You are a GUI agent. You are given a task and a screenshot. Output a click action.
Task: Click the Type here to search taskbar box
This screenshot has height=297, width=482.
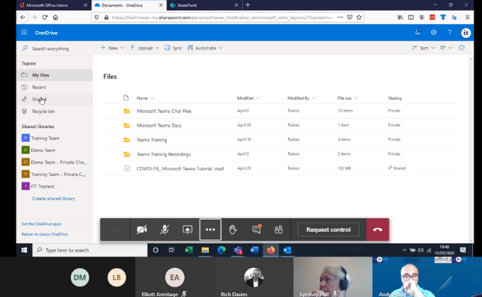point(90,250)
